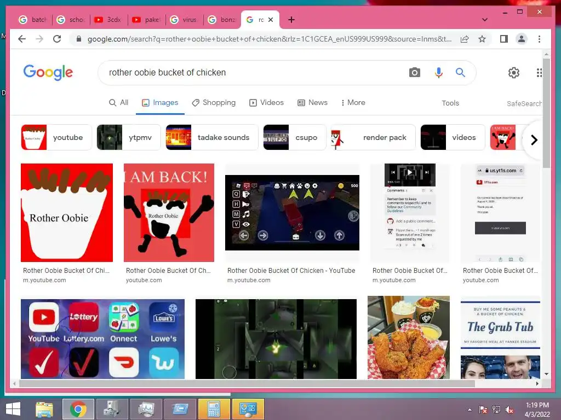
Task: Click the browser back arrow
Action: (x=22, y=39)
